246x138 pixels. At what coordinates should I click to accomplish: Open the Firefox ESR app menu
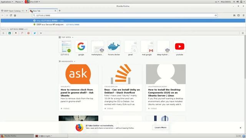coord(32,2)
